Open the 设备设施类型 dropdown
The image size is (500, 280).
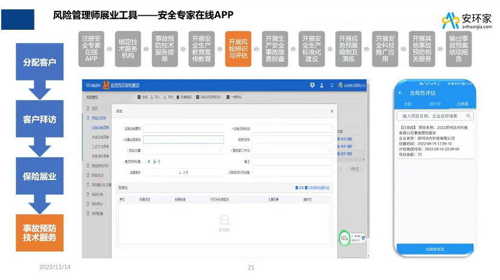[x=183, y=139]
